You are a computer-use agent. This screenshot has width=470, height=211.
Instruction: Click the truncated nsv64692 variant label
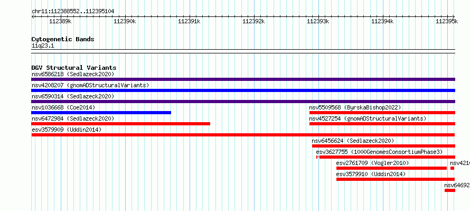(x=457, y=185)
